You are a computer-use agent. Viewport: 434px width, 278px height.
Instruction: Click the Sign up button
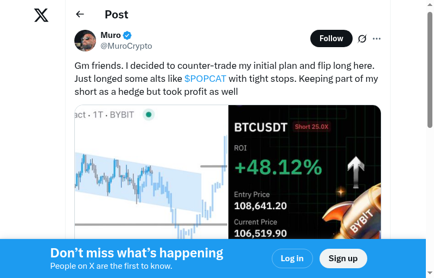343,258
